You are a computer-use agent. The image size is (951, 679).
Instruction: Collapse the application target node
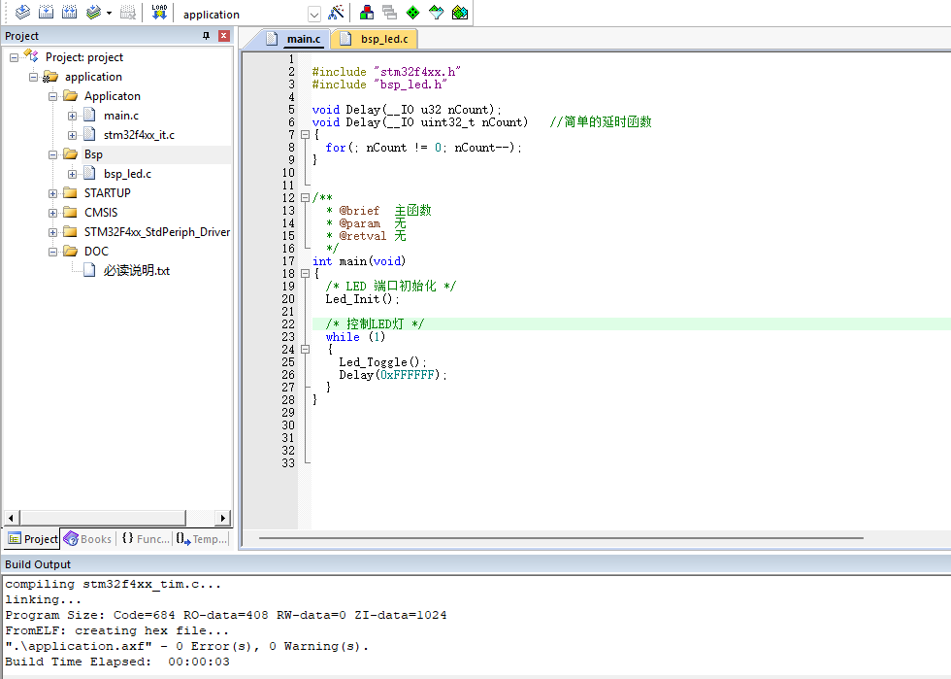coord(33,77)
